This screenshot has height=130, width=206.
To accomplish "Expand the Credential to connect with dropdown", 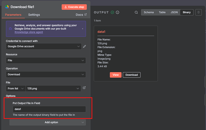I will pos(44,47).
